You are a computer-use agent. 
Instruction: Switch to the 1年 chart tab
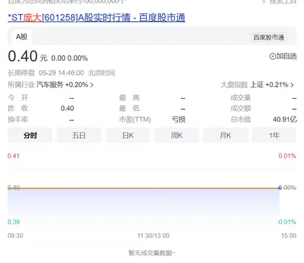click(274, 135)
